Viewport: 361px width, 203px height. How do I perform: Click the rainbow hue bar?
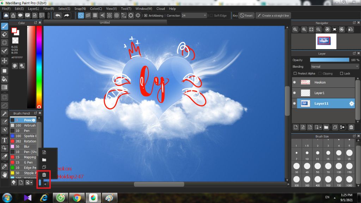(39, 67)
